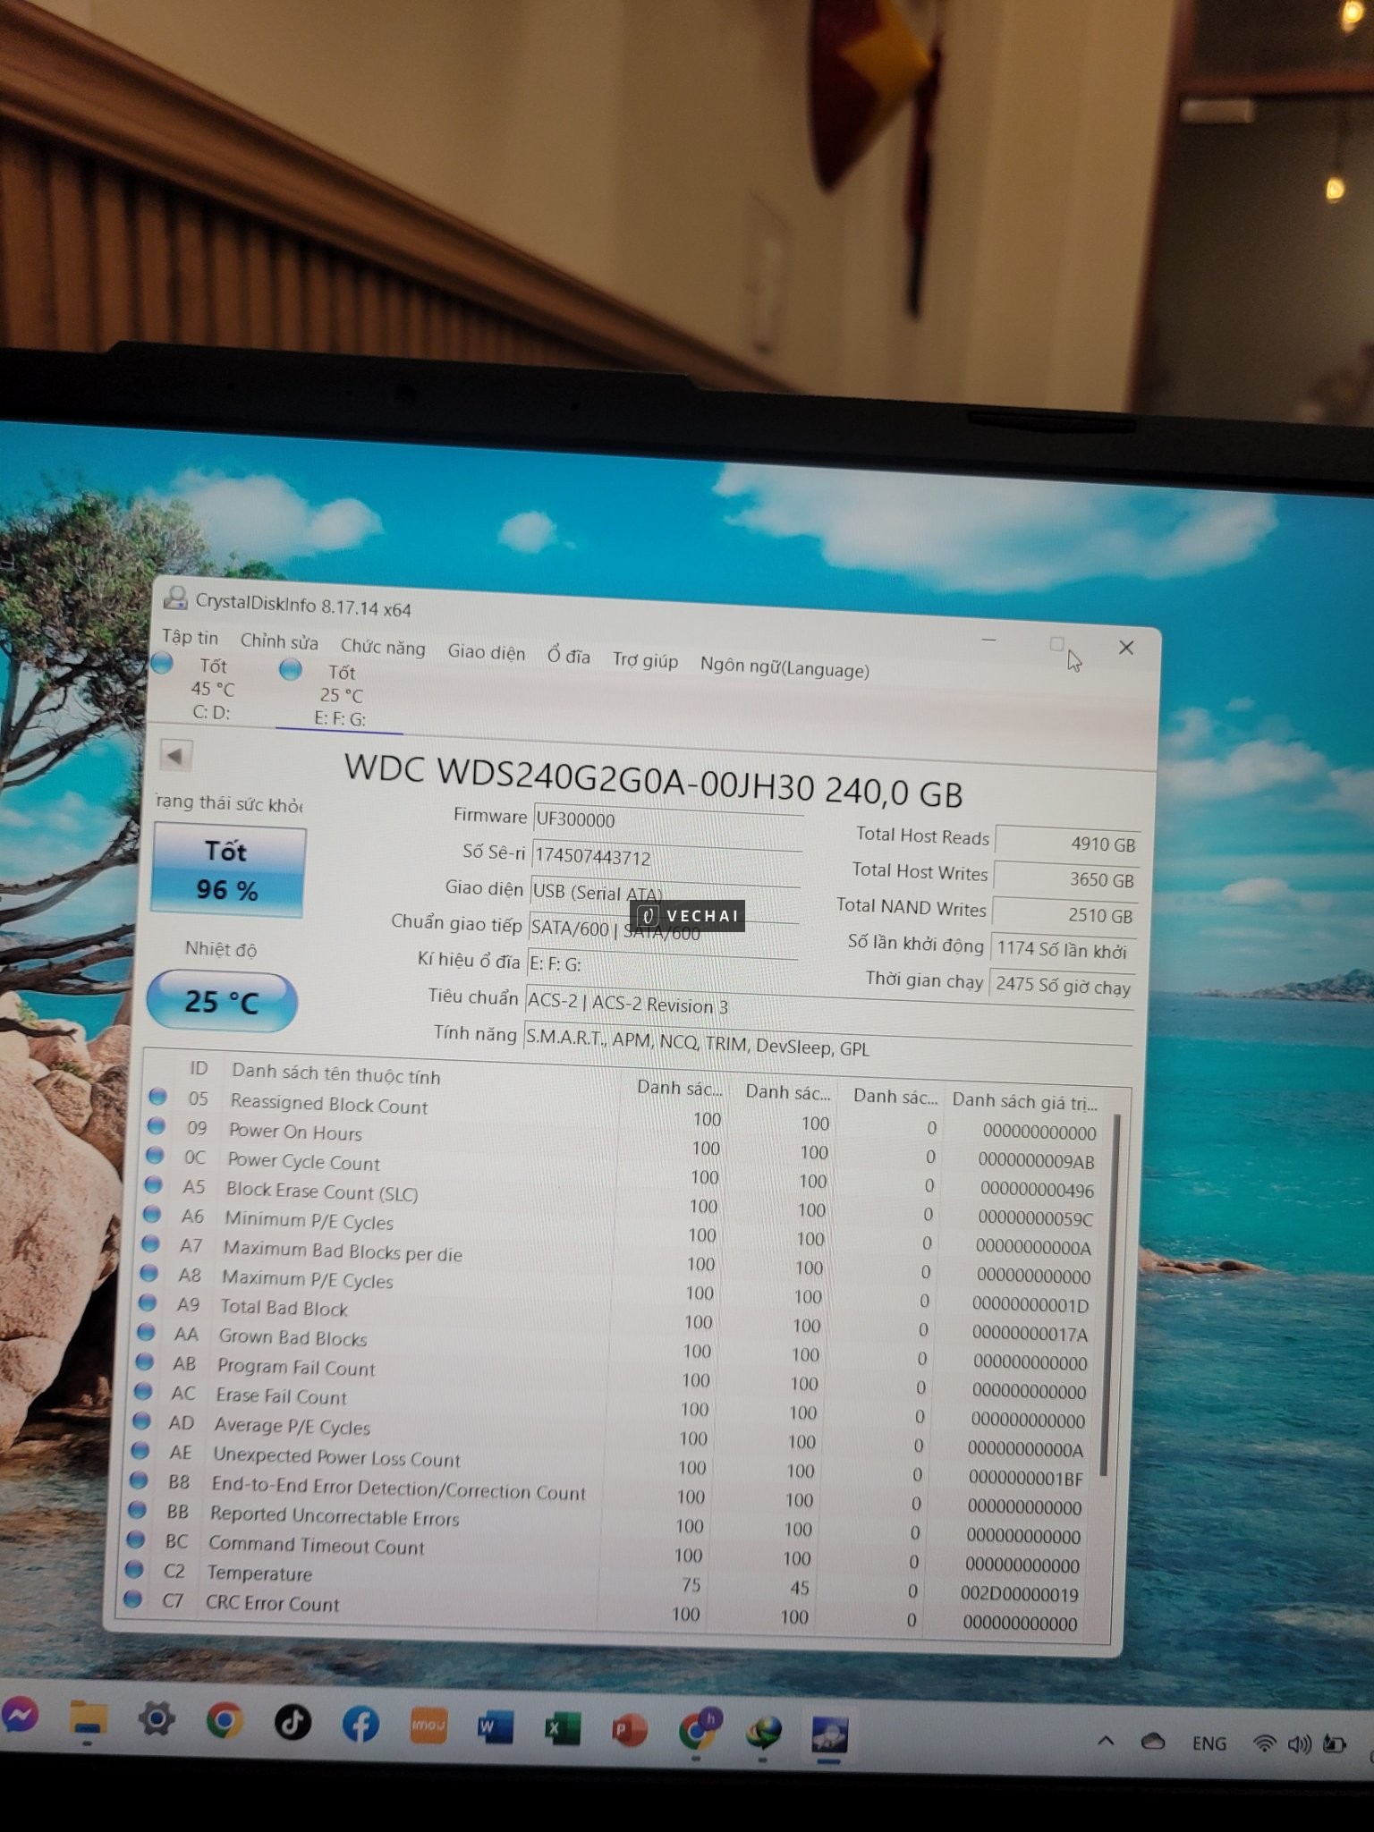Open the Tập tin menu
Screen dimensions: 1374x1832
[190, 637]
